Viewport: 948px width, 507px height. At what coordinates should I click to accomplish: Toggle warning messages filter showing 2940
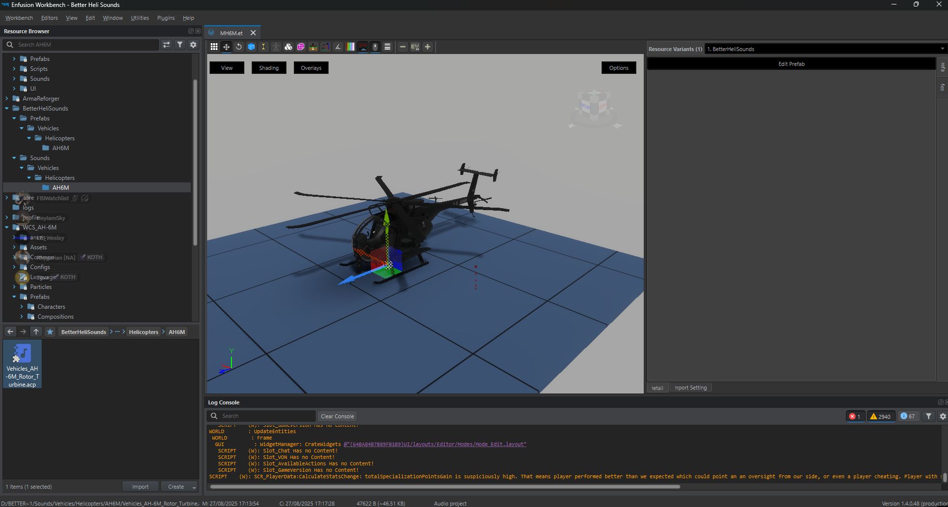pos(880,416)
